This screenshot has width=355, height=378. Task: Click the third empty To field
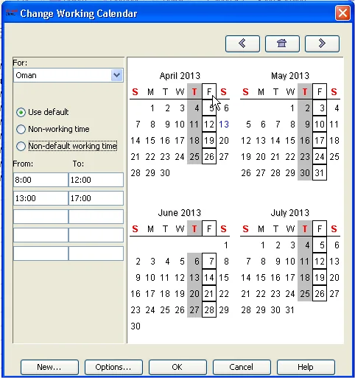click(96, 217)
